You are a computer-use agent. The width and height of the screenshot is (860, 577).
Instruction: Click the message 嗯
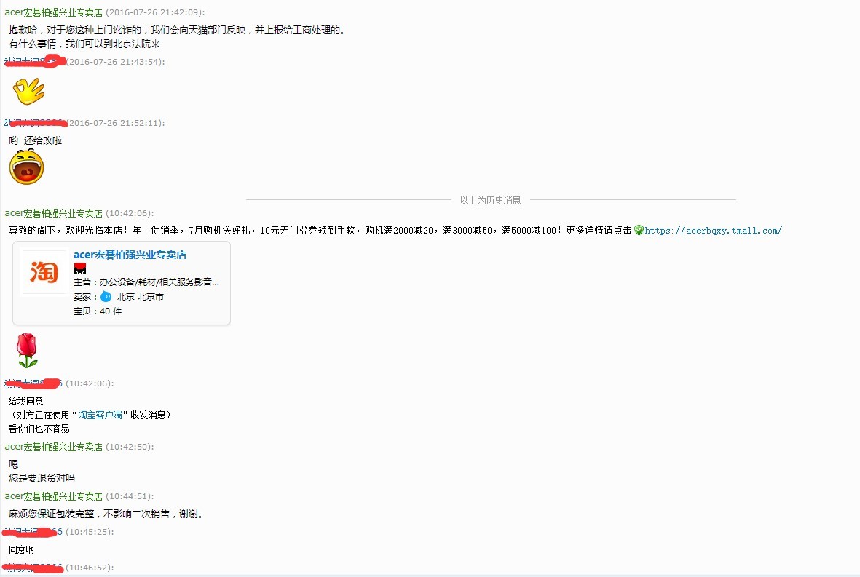14,464
